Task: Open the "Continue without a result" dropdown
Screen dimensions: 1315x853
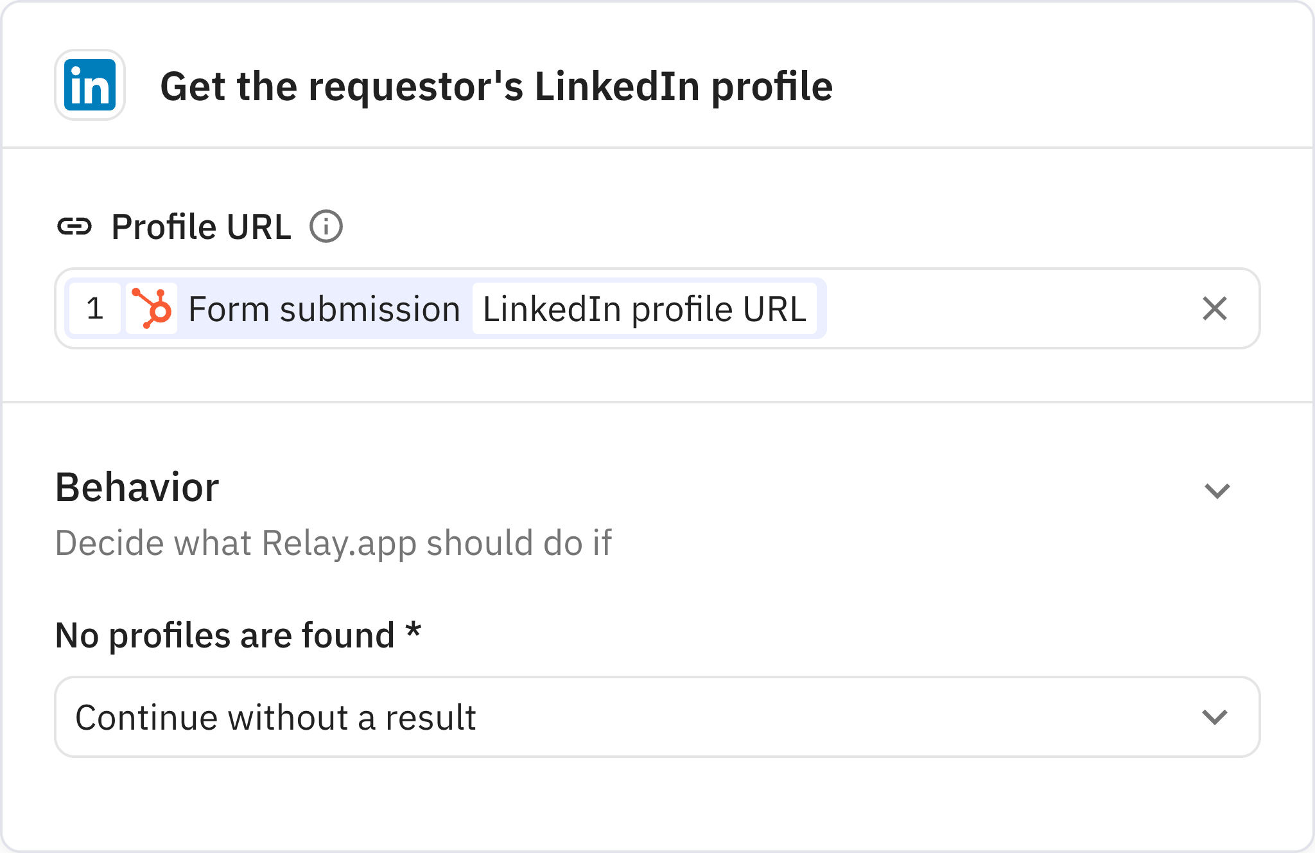Action: (x=1214, y=717)
